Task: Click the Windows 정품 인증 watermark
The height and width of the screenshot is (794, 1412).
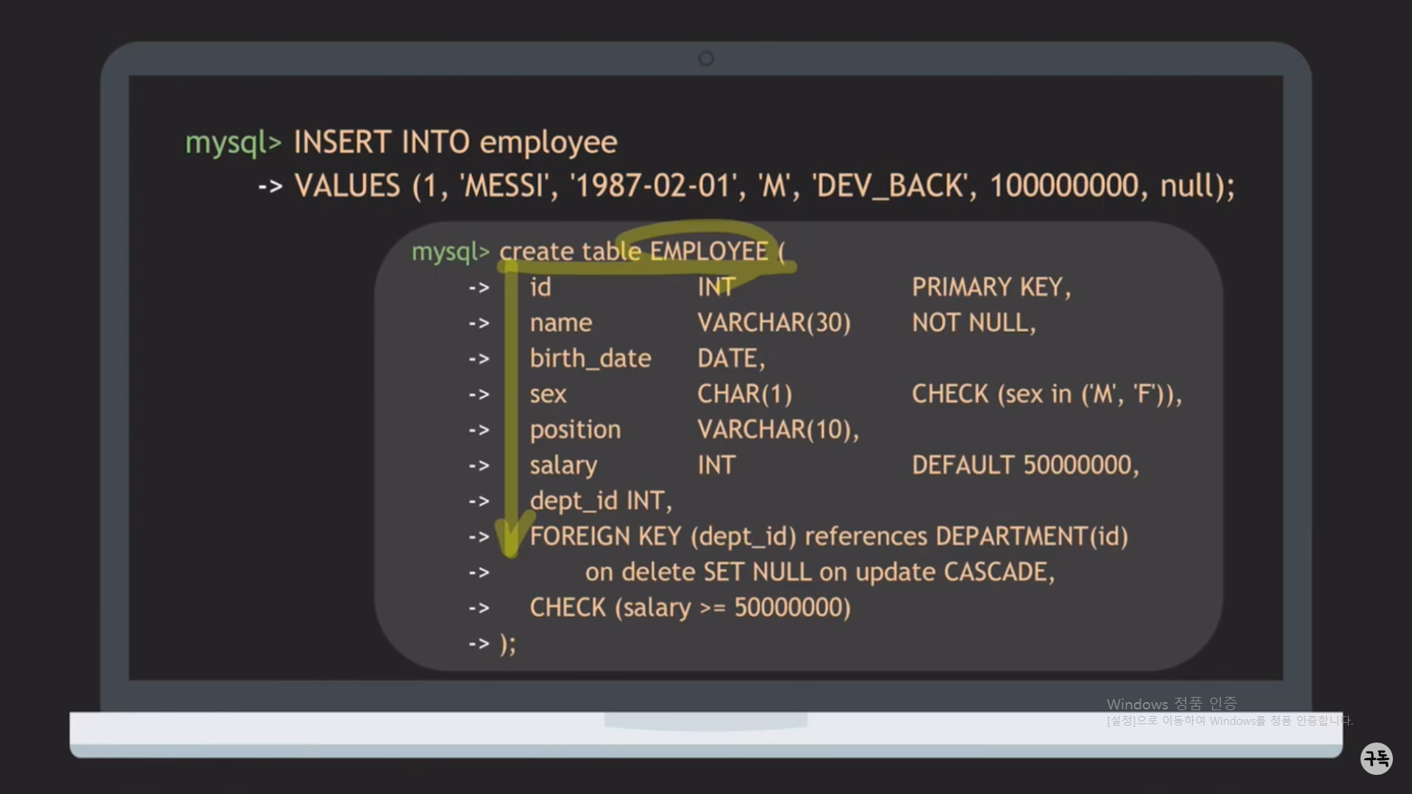Action: pos(1171,704)
